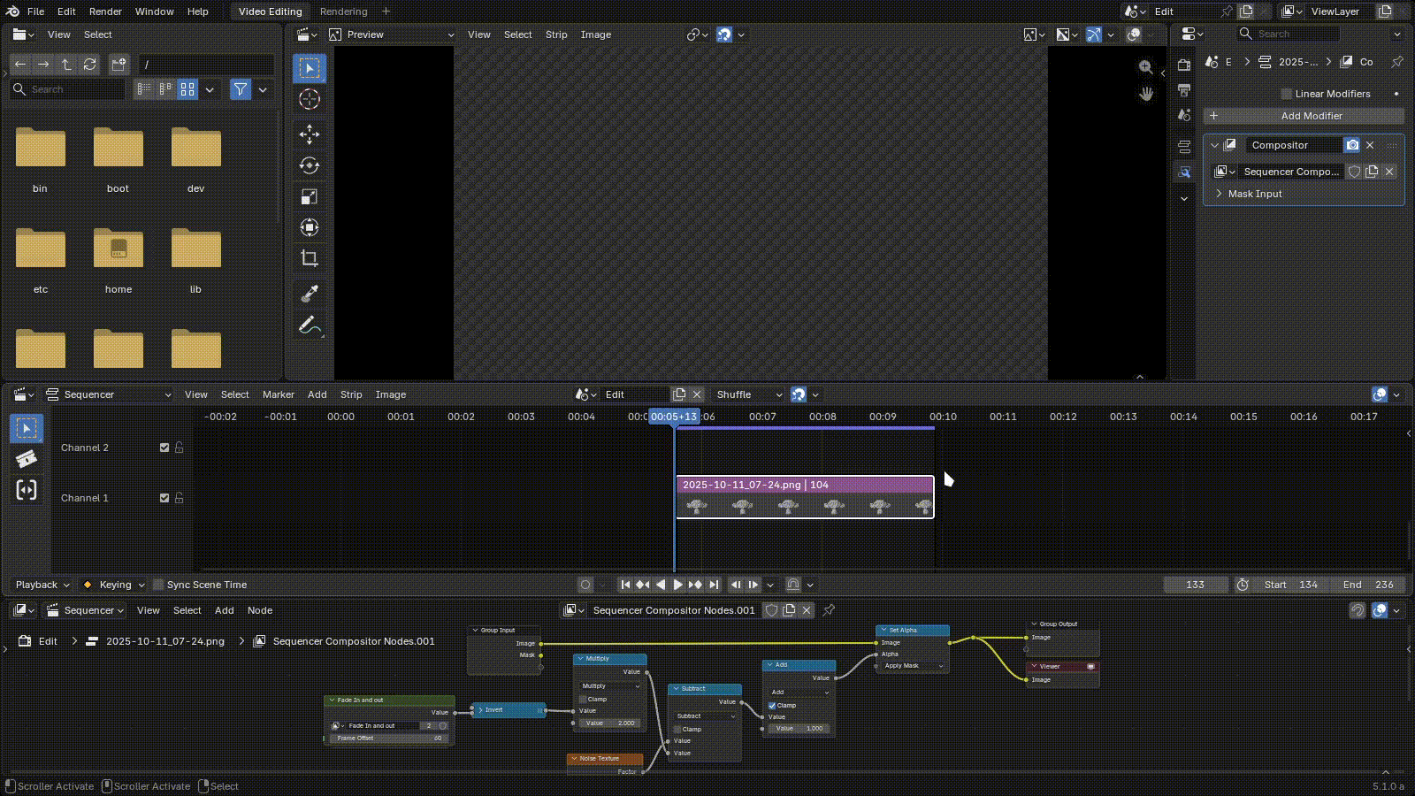The image size is (1415, 796).
Task: Open the Render menu in the top bar
Action: click(x=105, y=11)
